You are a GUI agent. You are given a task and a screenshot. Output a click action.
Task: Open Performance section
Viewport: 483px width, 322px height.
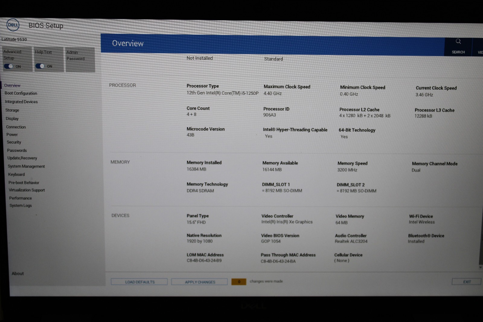(x=20, y=198)
